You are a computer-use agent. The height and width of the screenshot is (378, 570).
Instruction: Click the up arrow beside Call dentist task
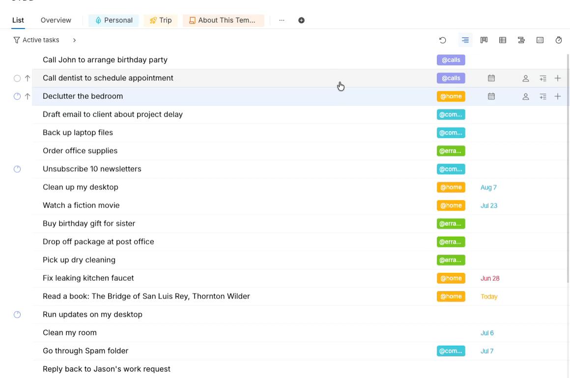pyautogui.click(x=27, y=78)
